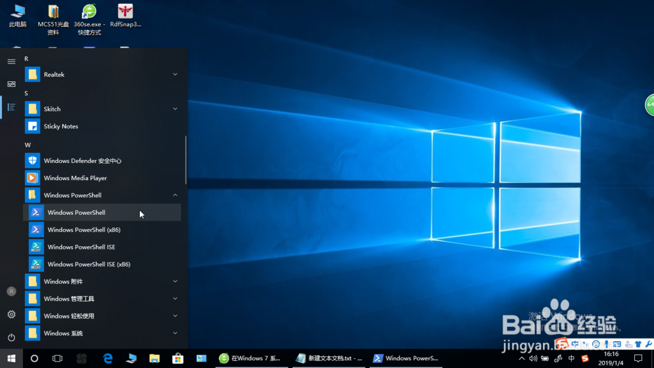The width and height of the screenshot is (654, 368).
Task: Click the Sogou S icon in system tray
Action: point(585,358)
